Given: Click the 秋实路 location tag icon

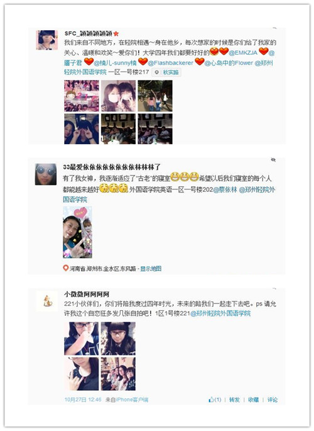Looking at the screenshot, I should point(156,72).
